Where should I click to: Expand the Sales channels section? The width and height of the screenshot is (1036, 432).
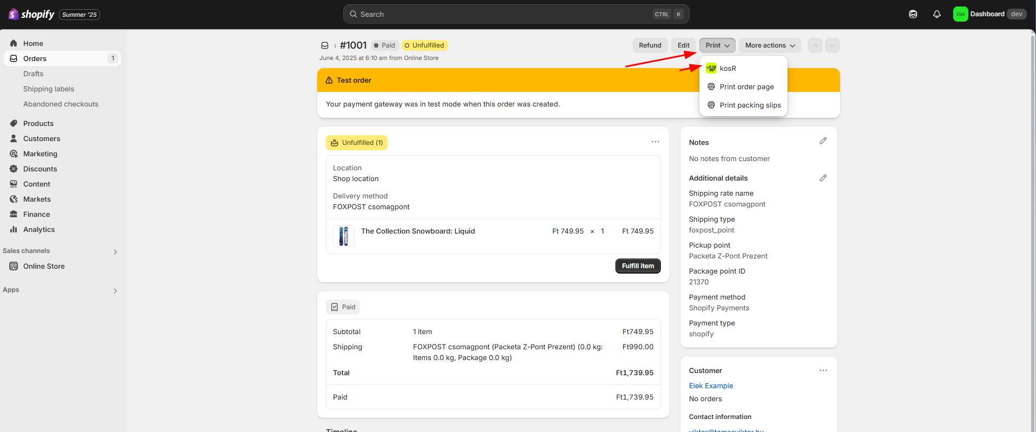pos(115,251)
